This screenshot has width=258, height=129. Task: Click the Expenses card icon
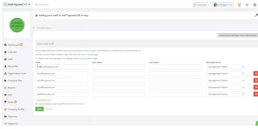click(5, 116)
